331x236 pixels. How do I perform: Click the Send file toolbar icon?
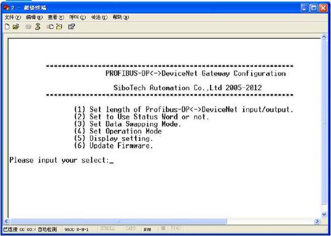pos(50,26)
